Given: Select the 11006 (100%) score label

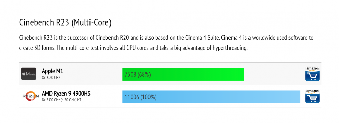Looking at the screenshot, I should tap(141, 97).
